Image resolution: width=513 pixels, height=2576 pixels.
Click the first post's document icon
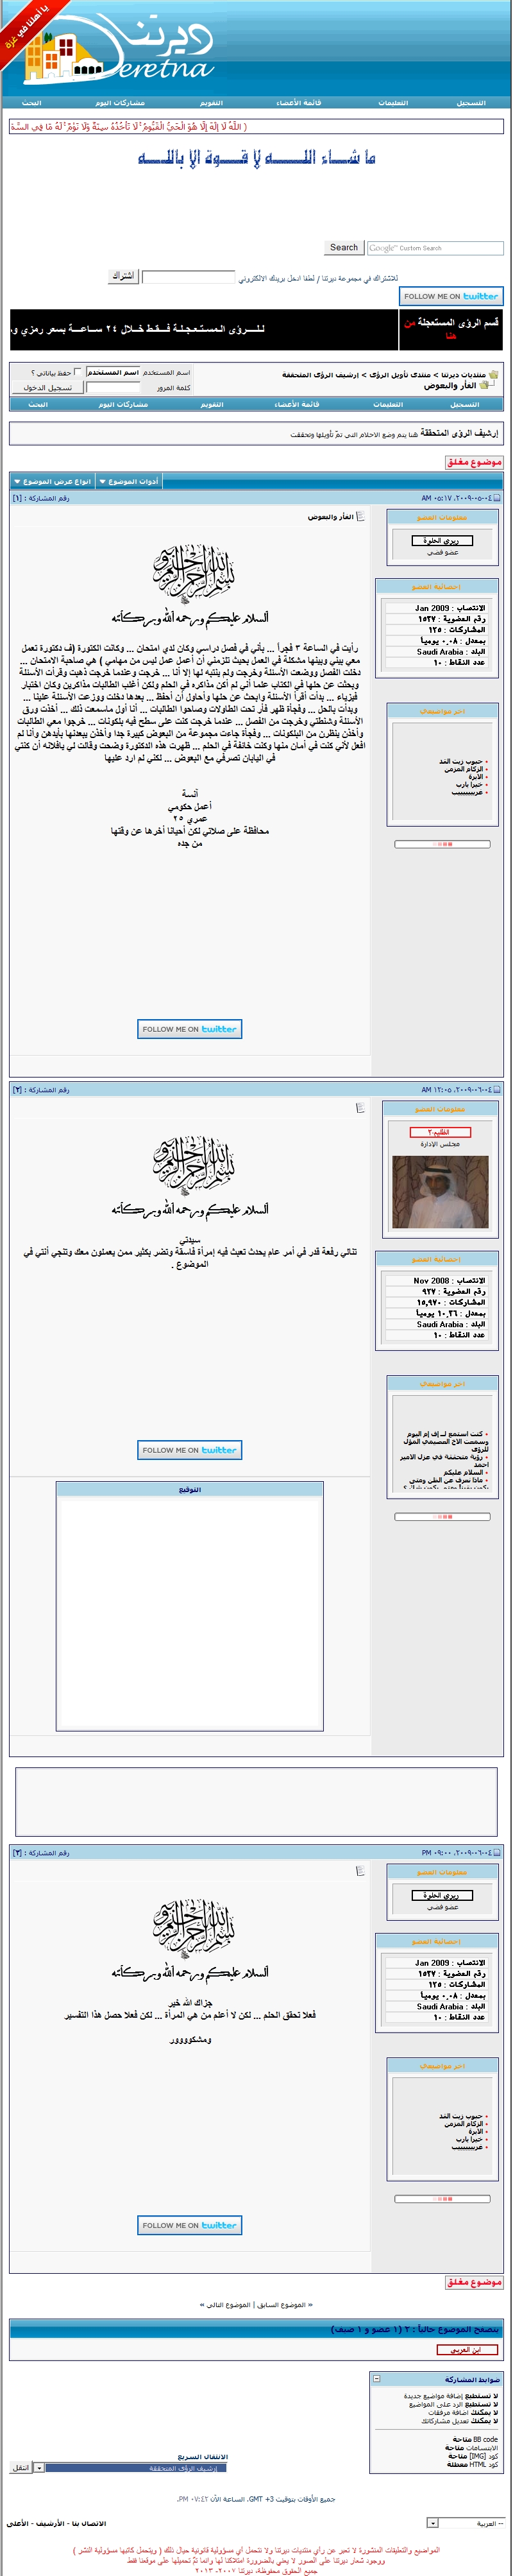(x=360, y=516)
